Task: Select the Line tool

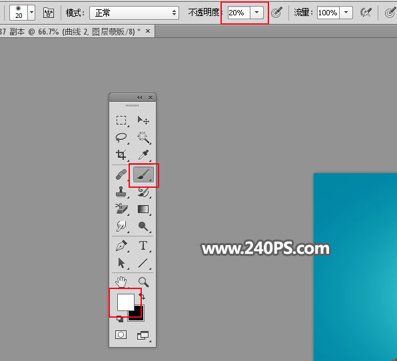Action: click(x=143, y=263)
